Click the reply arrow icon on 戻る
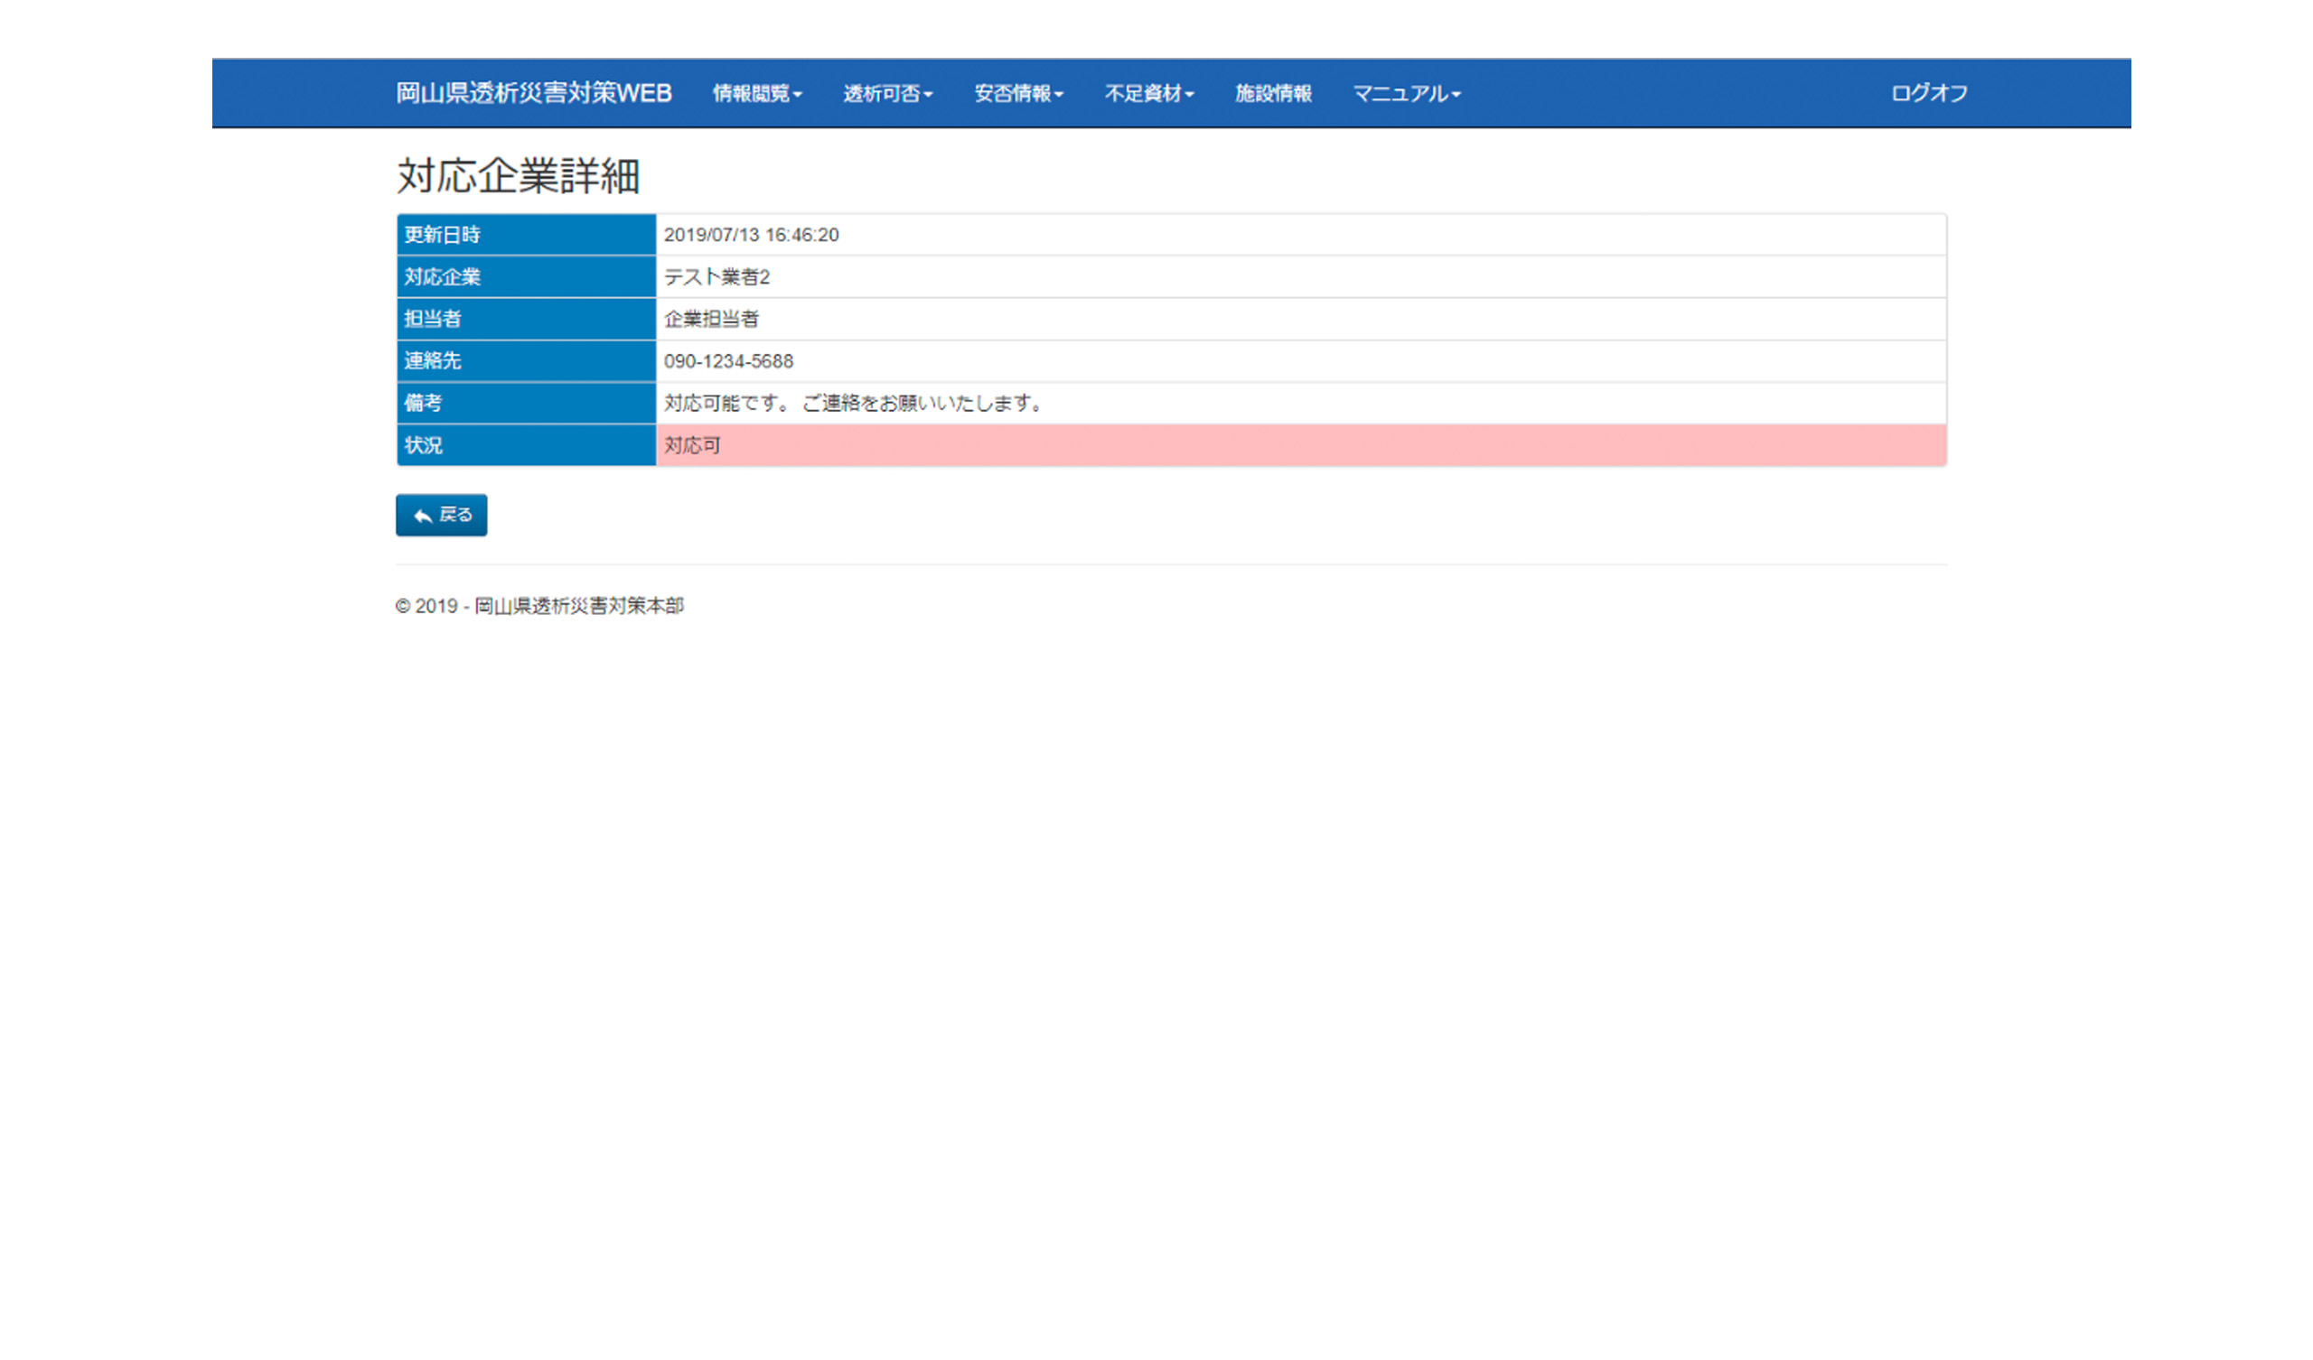This screenshot has height=1360, width=2313. [x=423, y=516]
